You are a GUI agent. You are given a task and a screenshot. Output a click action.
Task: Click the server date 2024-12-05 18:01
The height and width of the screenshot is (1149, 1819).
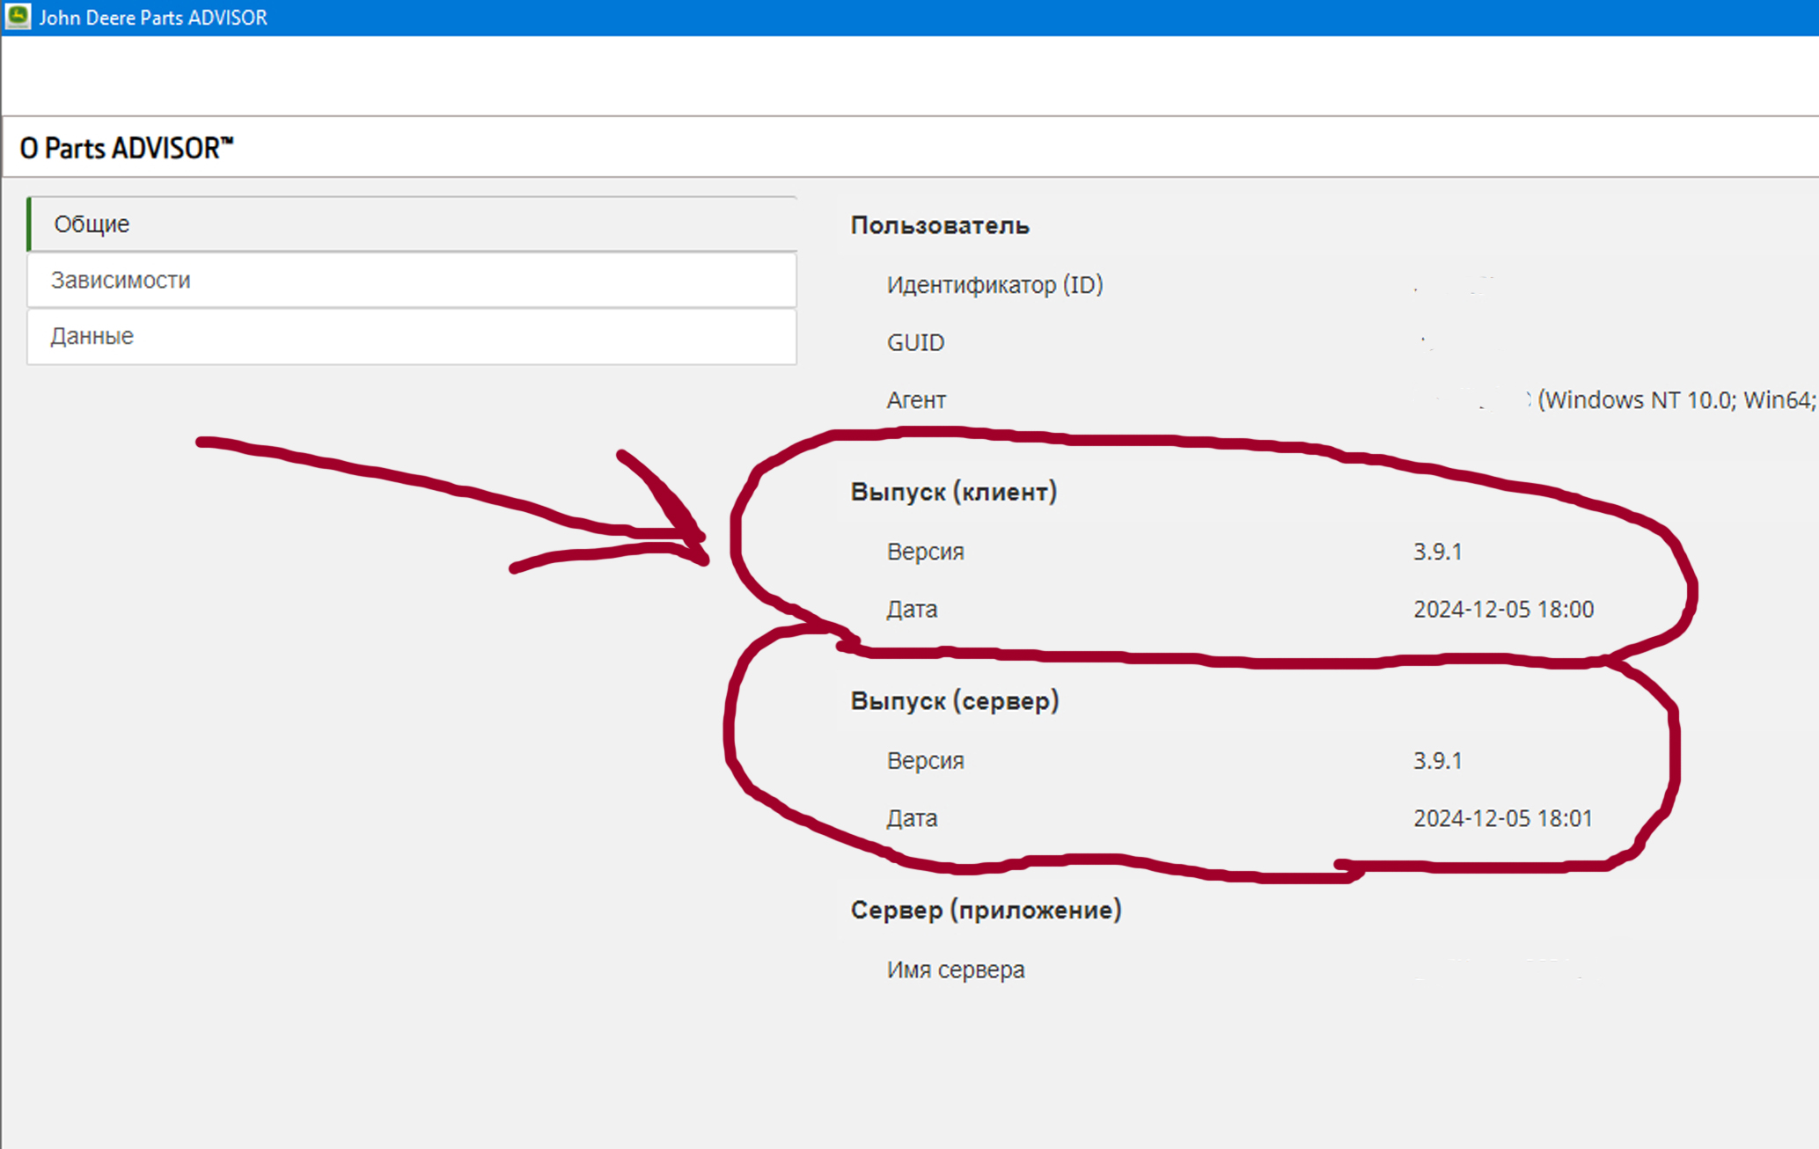coord(1502,819)
